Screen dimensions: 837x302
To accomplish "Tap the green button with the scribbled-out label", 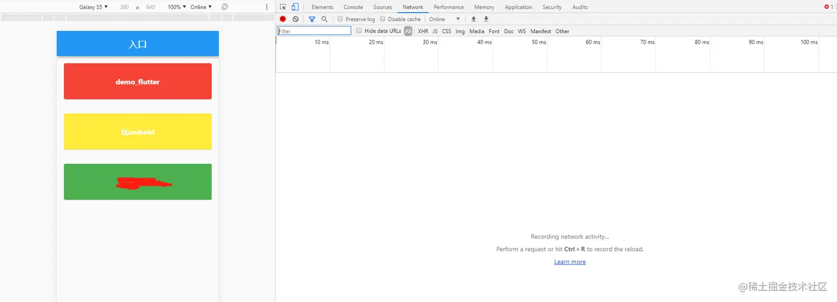I will click(x=138, y=182).
